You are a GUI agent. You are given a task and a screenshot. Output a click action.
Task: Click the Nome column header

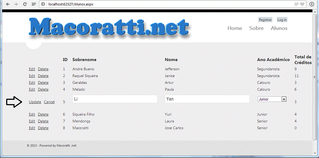point(171,60)
